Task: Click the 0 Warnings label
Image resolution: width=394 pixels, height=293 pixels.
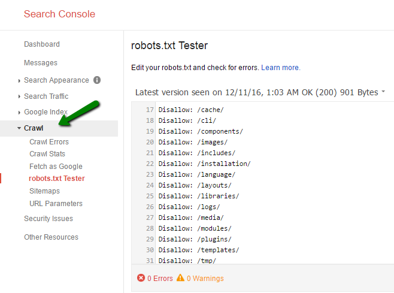Action: 205,279
